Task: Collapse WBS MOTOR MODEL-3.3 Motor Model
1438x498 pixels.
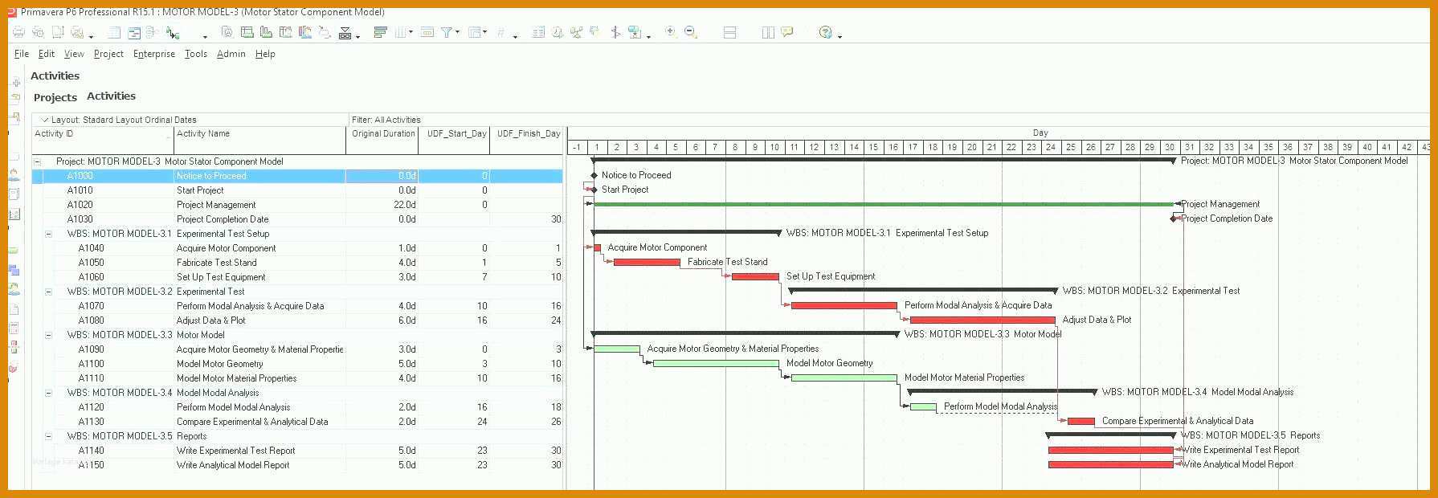Action: tap(48, 335)
